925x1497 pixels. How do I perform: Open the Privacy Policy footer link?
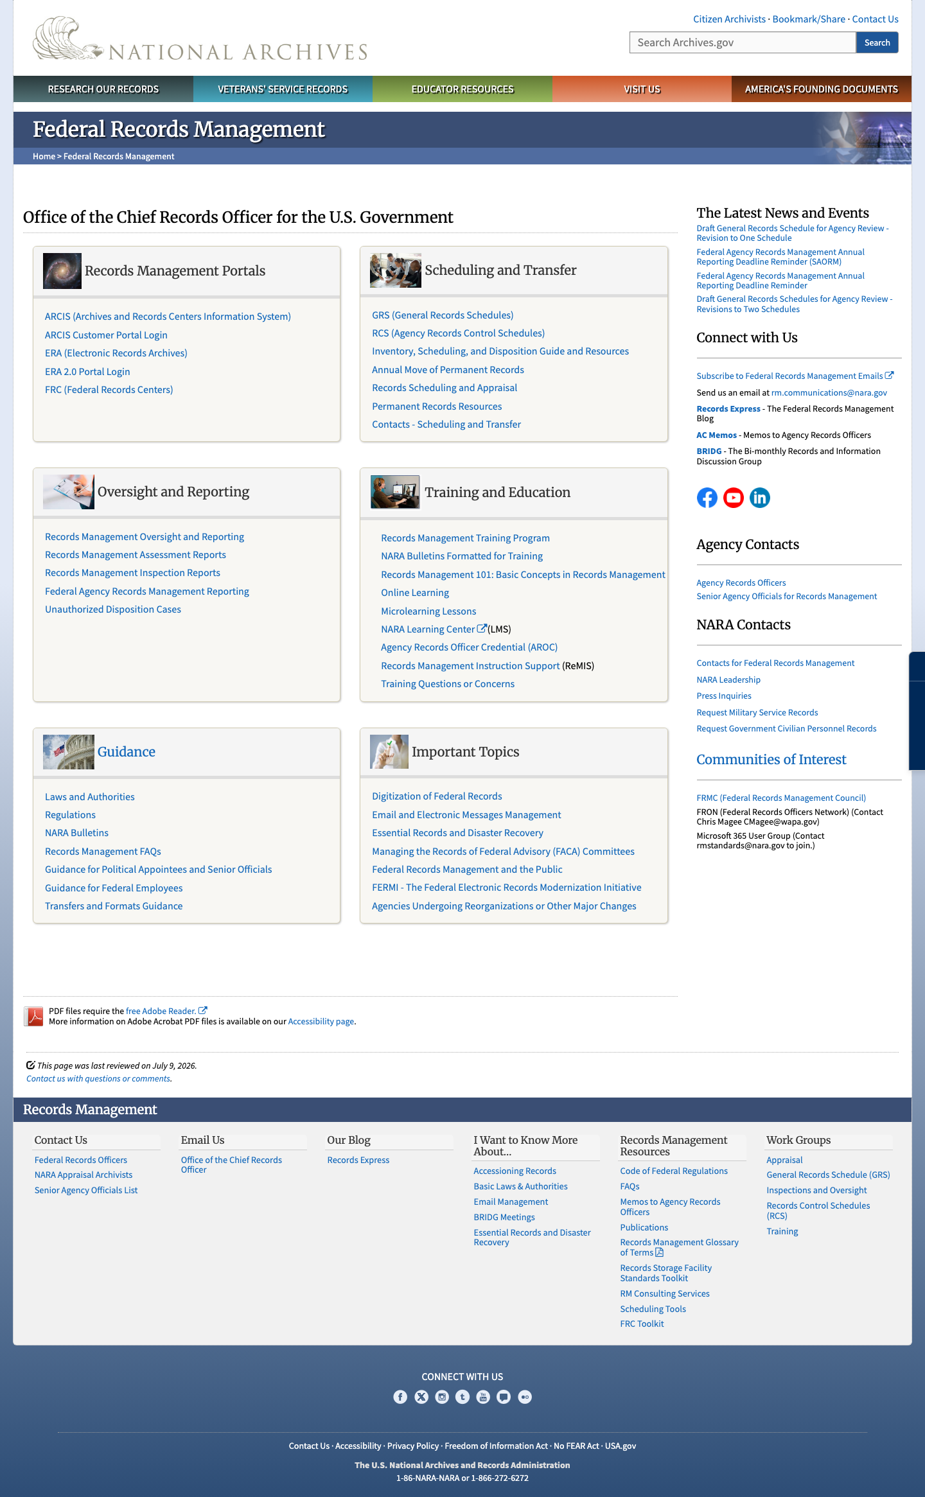[x=413, y=1446]
